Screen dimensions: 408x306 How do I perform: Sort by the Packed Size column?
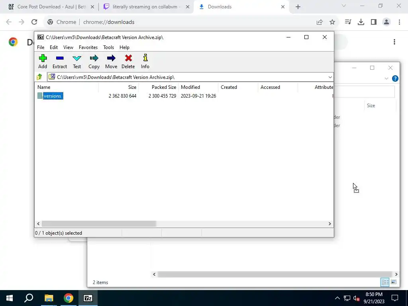coord(158,87)
